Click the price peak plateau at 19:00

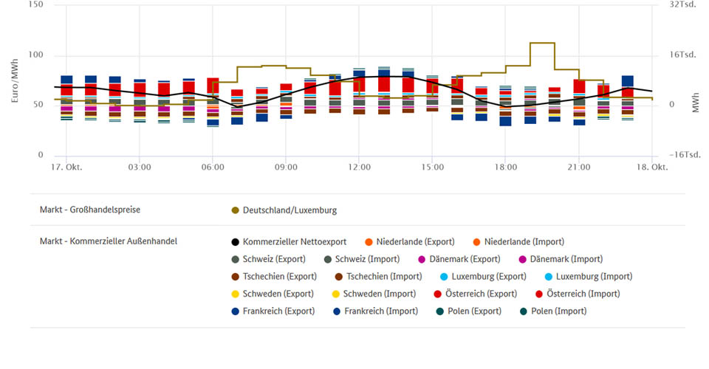[542, 43]
